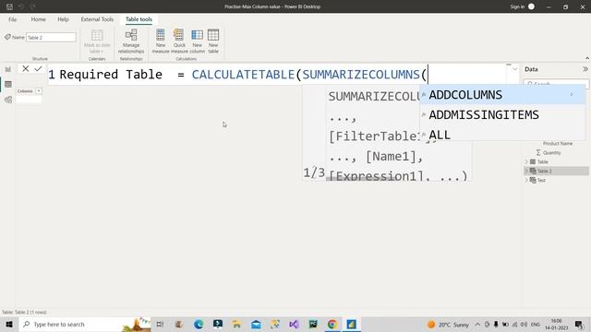Click Manage relationships icon
Image resolution: width=591 pixels, height=332 pixels.
131,41
